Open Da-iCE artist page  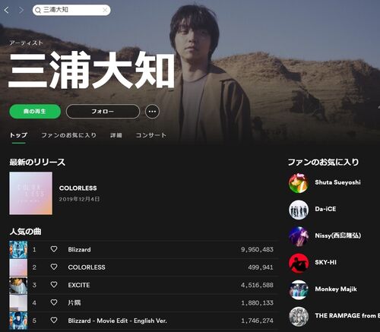(x=325, y=209)
